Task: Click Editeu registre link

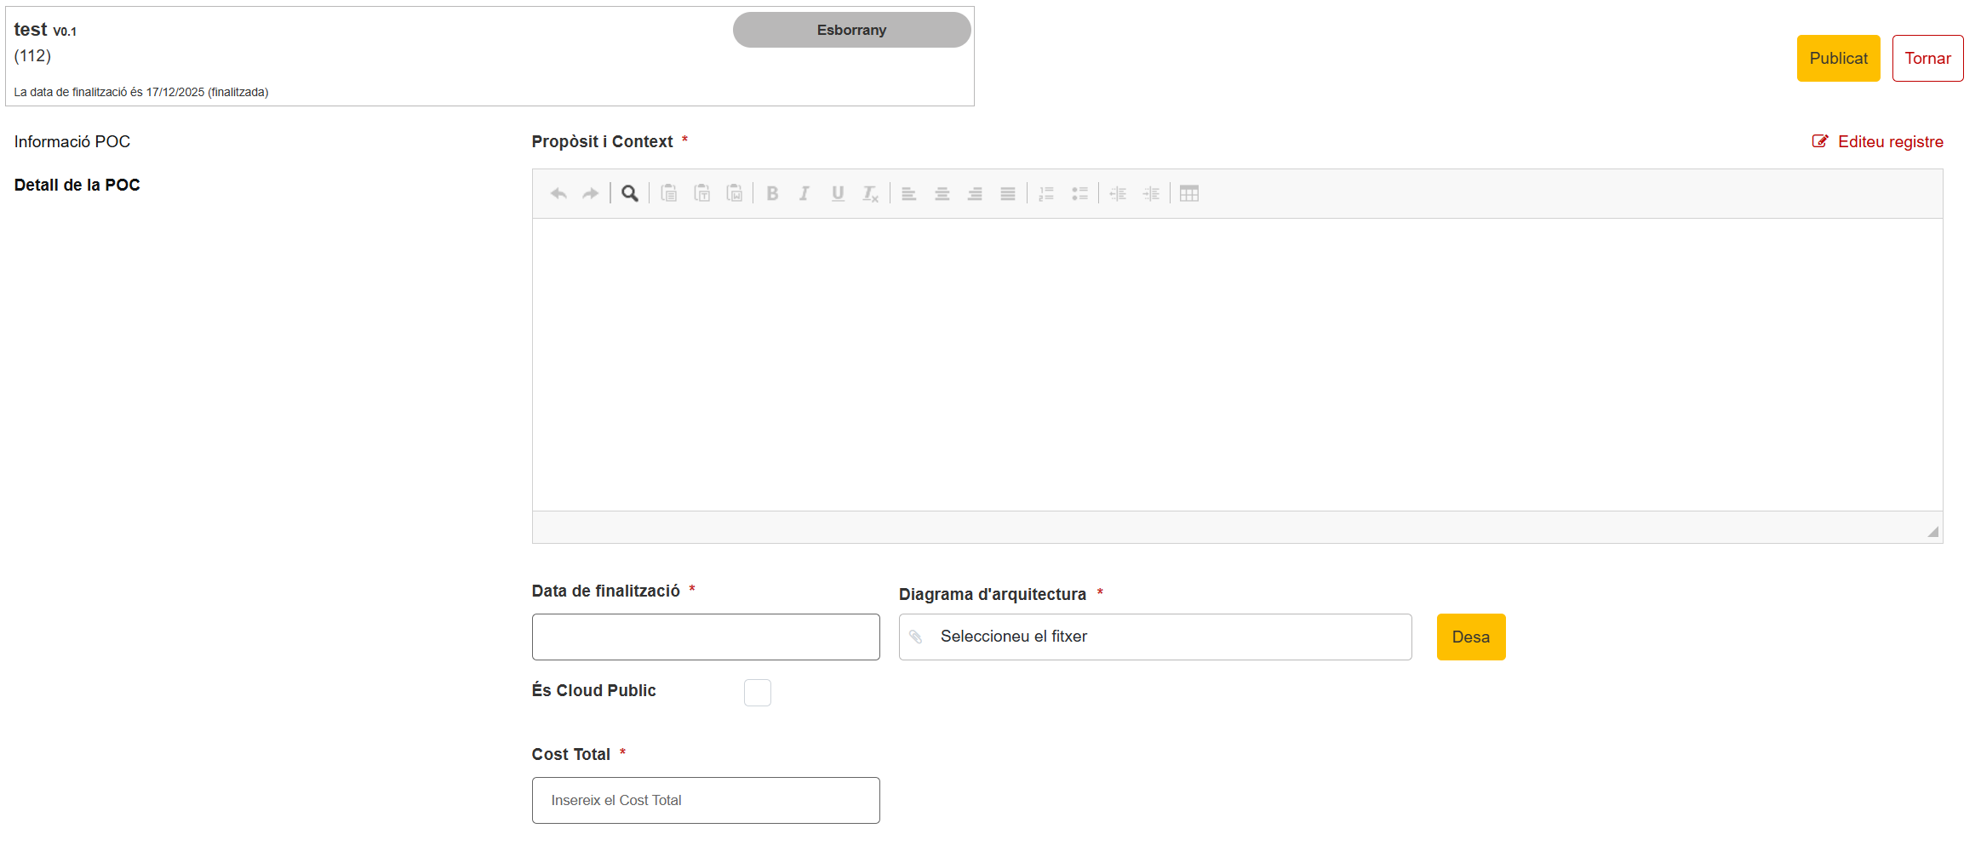Action: tap(1878, 142)
